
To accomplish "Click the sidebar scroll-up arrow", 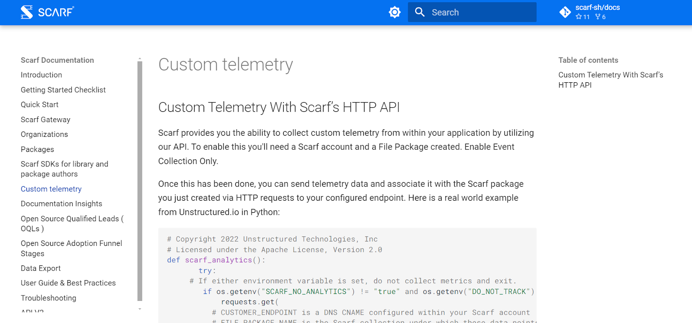I will pyautogui.click(x=140, y=58).
